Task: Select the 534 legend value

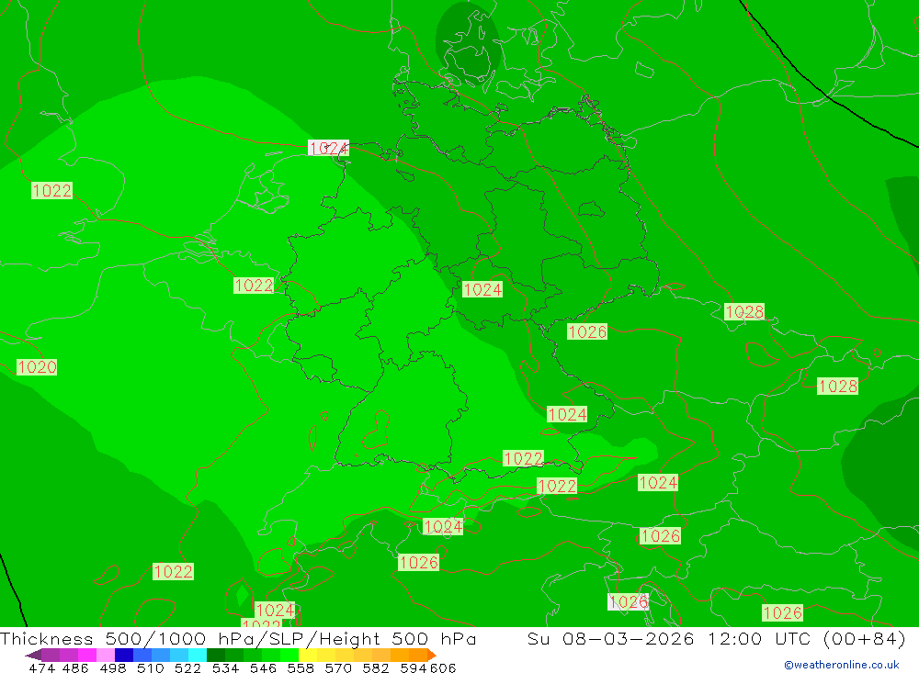Action: [x=225, y=667]
